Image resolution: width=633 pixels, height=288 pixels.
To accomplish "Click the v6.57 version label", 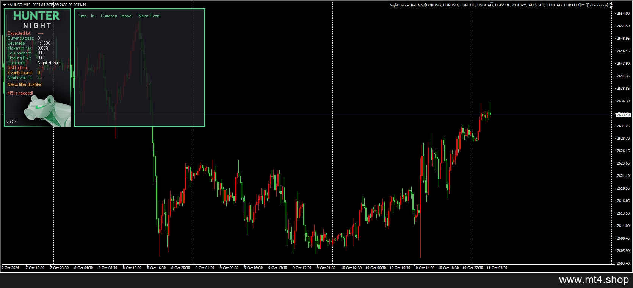I will 11,121.
